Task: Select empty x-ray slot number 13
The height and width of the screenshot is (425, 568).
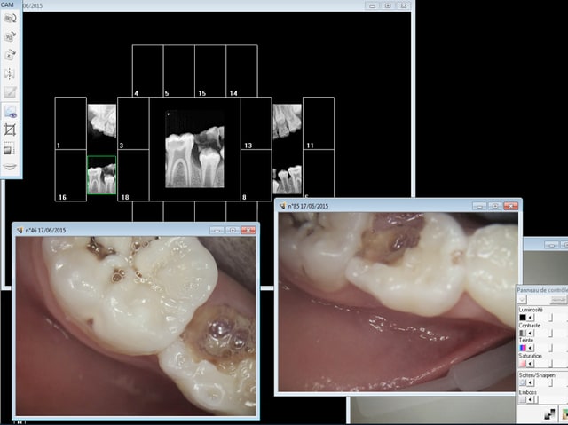Action: coord(256,124)
